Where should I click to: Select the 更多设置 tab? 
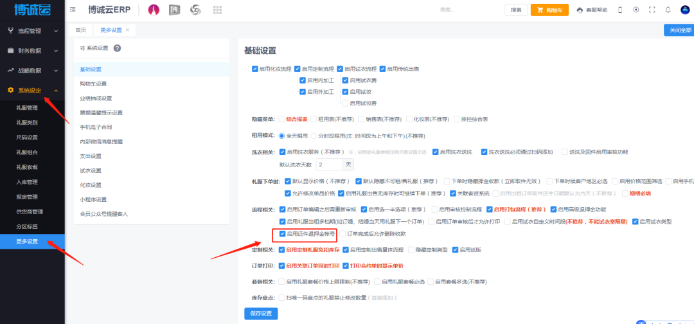pyautogui.click(x=111, y=30)
